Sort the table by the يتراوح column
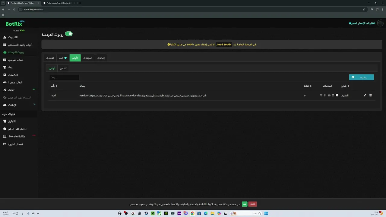The width and height of the screenshot is (386, 217). 345,86
